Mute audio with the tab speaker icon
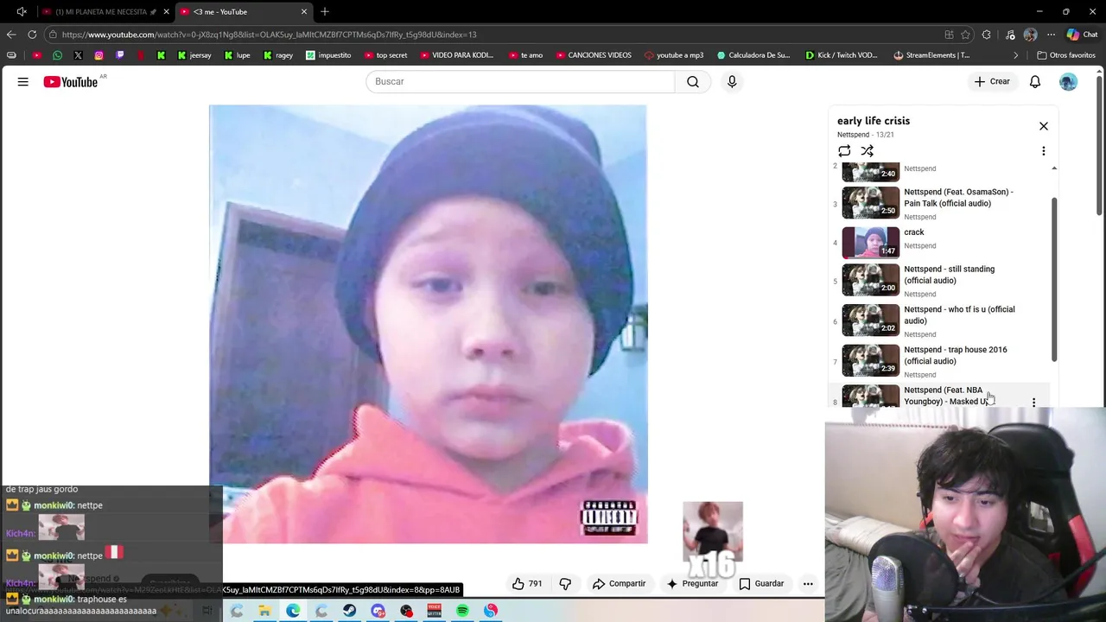Image resolution: width=1106 pixels, height=622 pixels. point(22,12)
